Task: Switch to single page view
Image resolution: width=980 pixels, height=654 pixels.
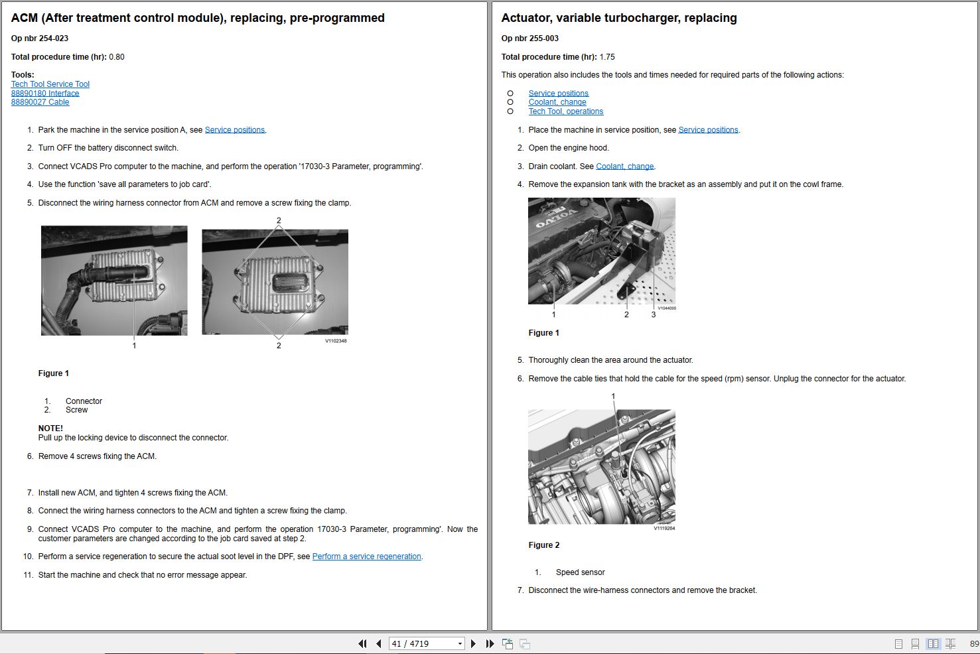Action: (898, 643)
